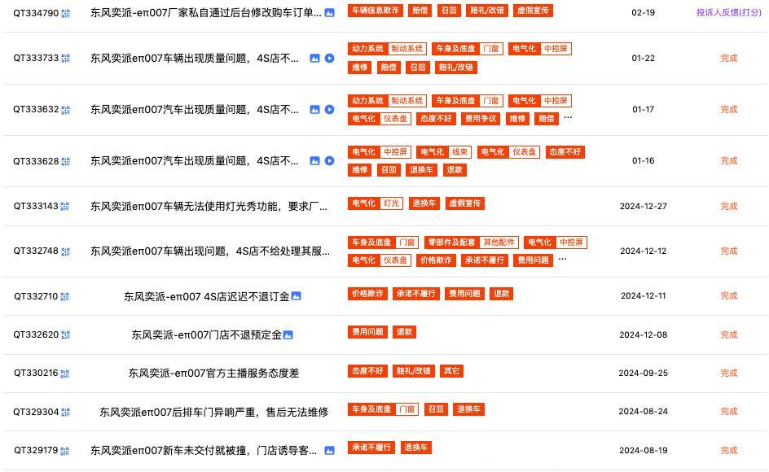Click the 完成 status for QT329179
The height and width of the screenshot is (472, 769).
[729, 450]
